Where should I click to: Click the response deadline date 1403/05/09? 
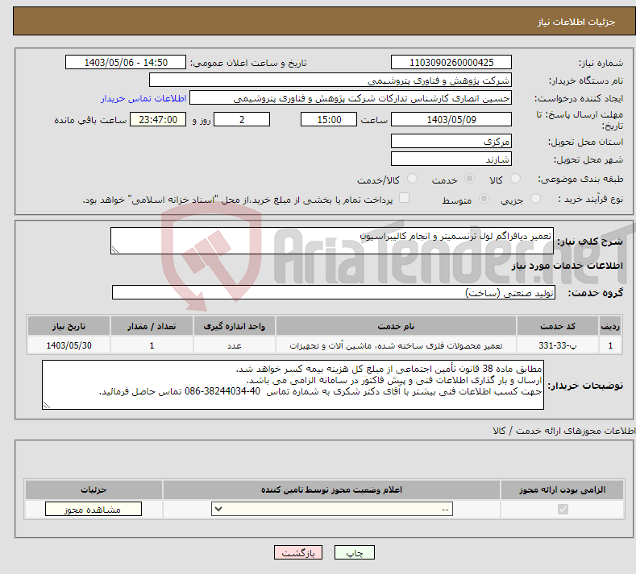(x=451, y=119)
